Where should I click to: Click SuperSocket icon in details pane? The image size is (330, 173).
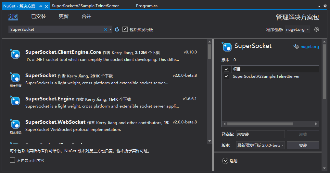click(227, 47)
